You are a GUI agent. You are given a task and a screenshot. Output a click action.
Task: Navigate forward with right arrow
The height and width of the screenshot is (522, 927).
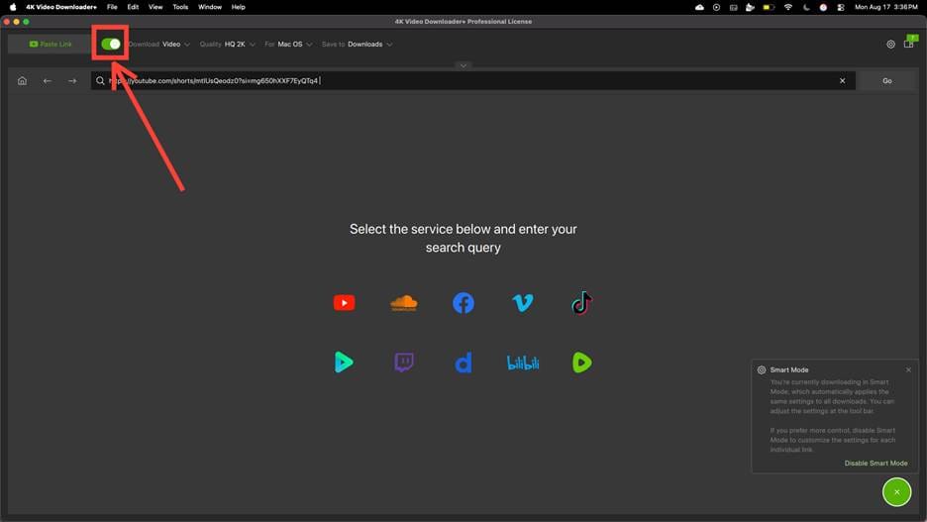tap(72, 80)
